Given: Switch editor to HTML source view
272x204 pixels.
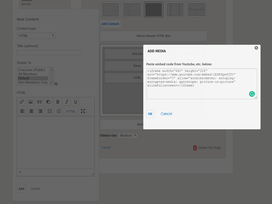Looking at the screenshot, I should pyautogui.click(x=71, y=111).
